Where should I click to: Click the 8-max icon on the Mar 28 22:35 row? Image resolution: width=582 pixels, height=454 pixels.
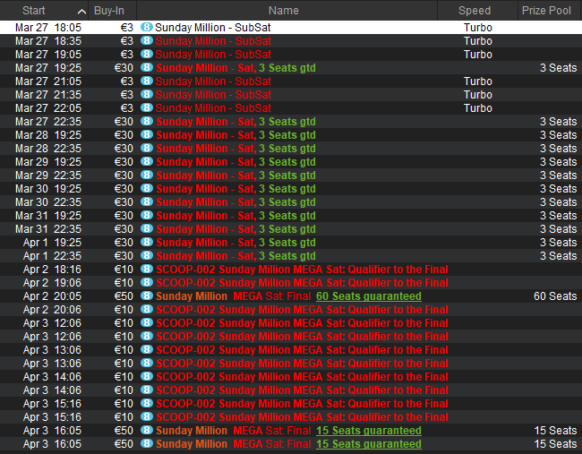tap(147, 148)
